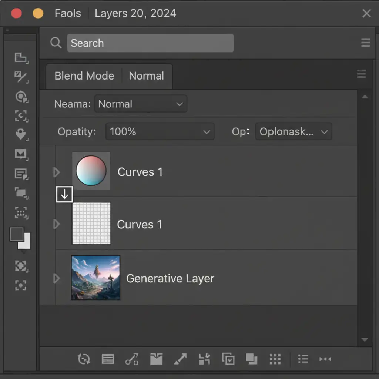Open the Neama Normal dropdown
The width and height of the screenshot is (379, 379).
141,104
